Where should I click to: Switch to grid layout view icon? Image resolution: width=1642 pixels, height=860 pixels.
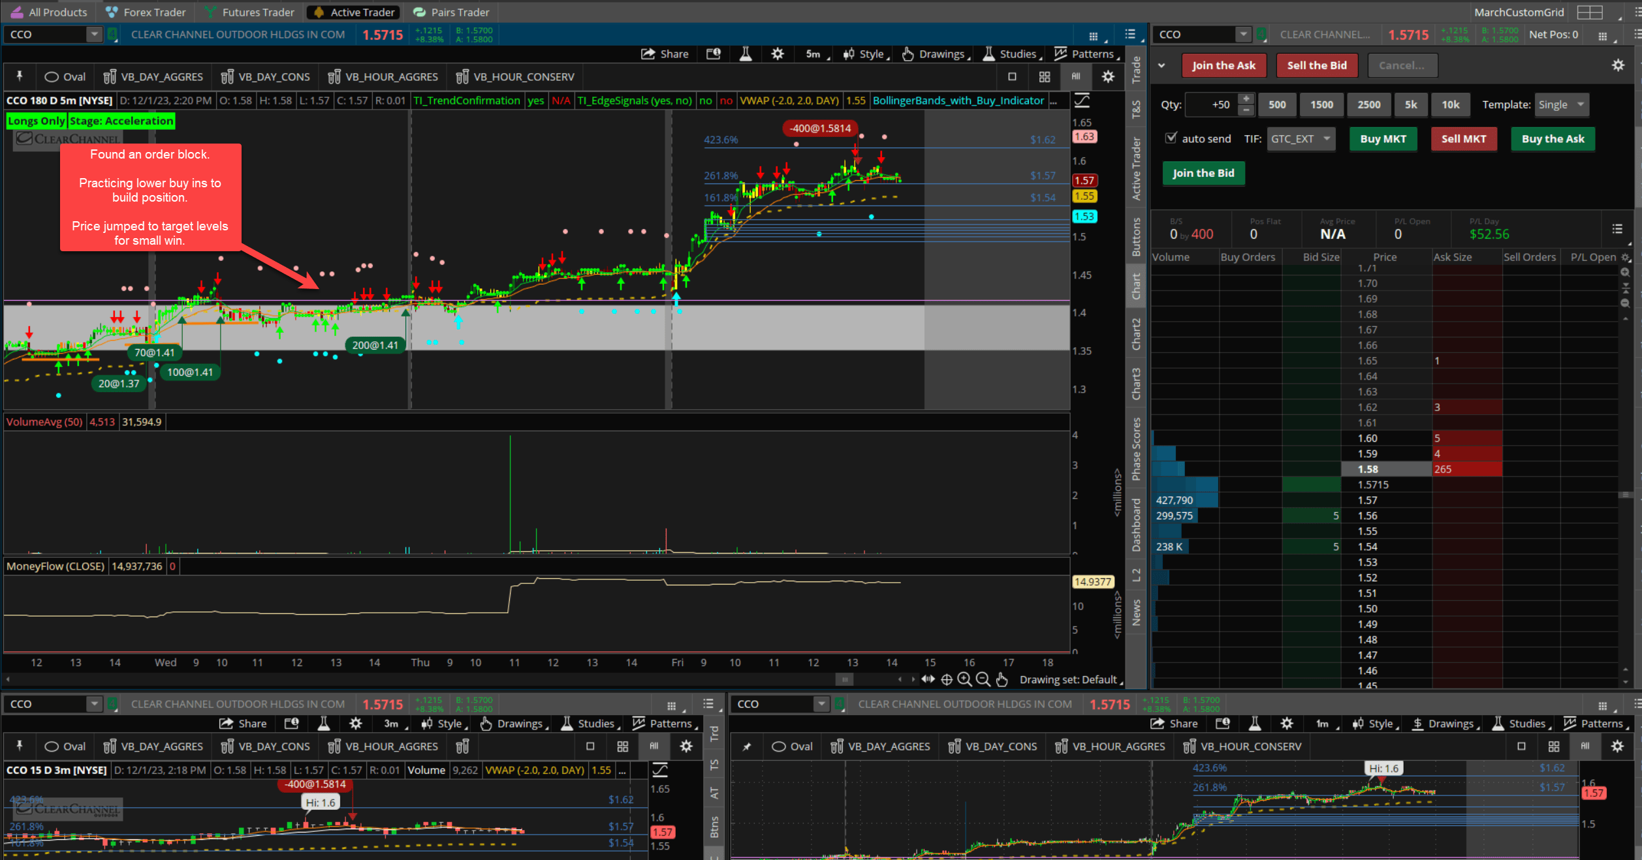[x=1045, y=77]
